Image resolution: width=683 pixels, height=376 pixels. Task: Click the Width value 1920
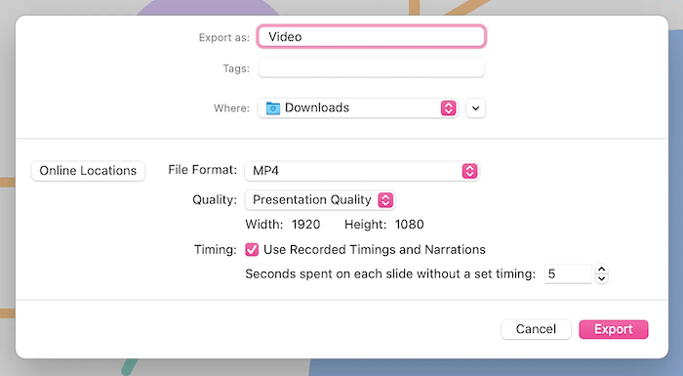305,225
